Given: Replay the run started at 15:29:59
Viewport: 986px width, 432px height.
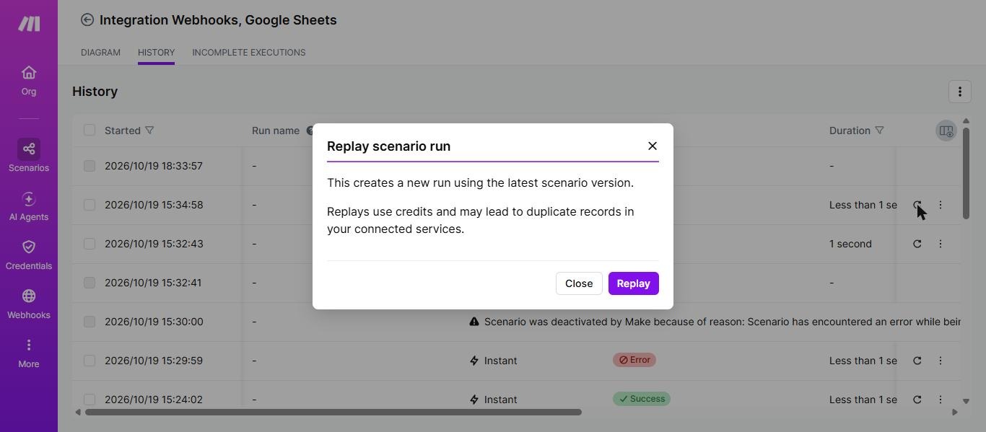Looking at the screenshot, I should click(917, 361).
